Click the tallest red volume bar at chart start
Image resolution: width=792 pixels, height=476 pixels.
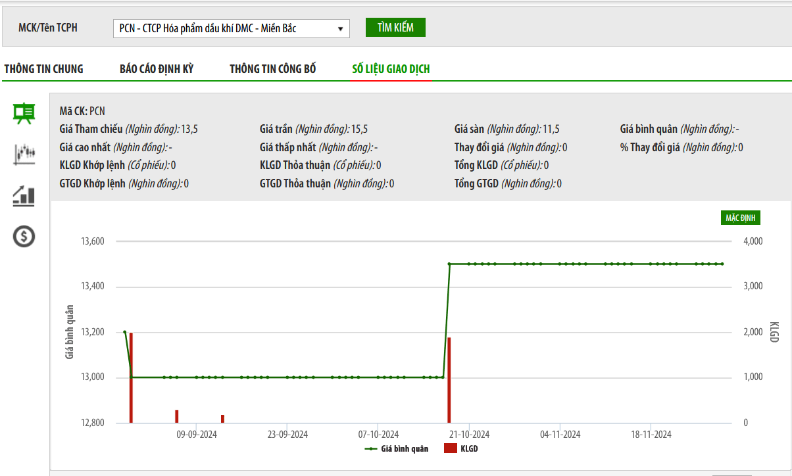[131, 378]
